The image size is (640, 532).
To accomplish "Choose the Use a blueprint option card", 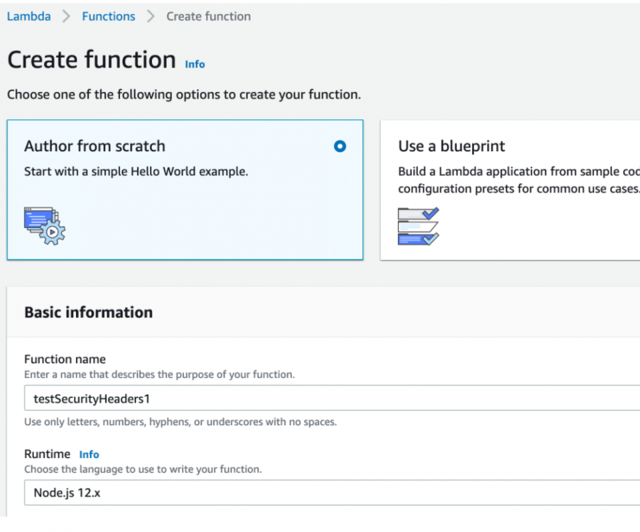I will (x=510, y=190).
